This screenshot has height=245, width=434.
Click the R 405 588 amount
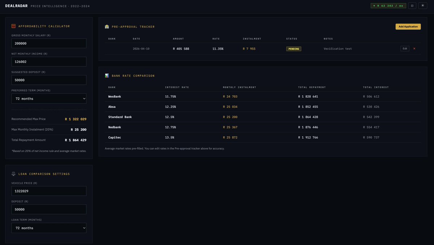(x=181, y=49)
